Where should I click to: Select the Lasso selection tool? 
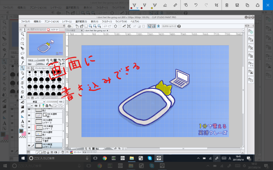coord(22,53)
